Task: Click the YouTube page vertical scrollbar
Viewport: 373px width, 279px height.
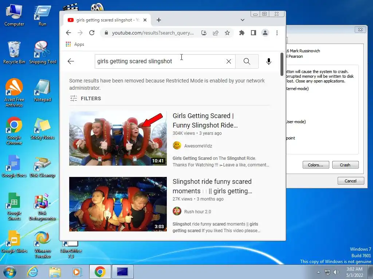Action: tap(282, 64)
